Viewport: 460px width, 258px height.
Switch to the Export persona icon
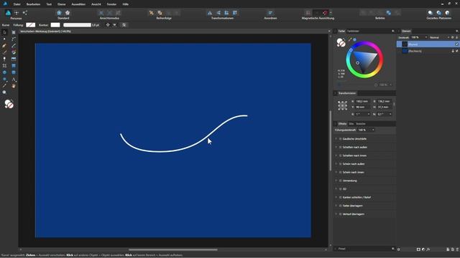tap(25, 13)
